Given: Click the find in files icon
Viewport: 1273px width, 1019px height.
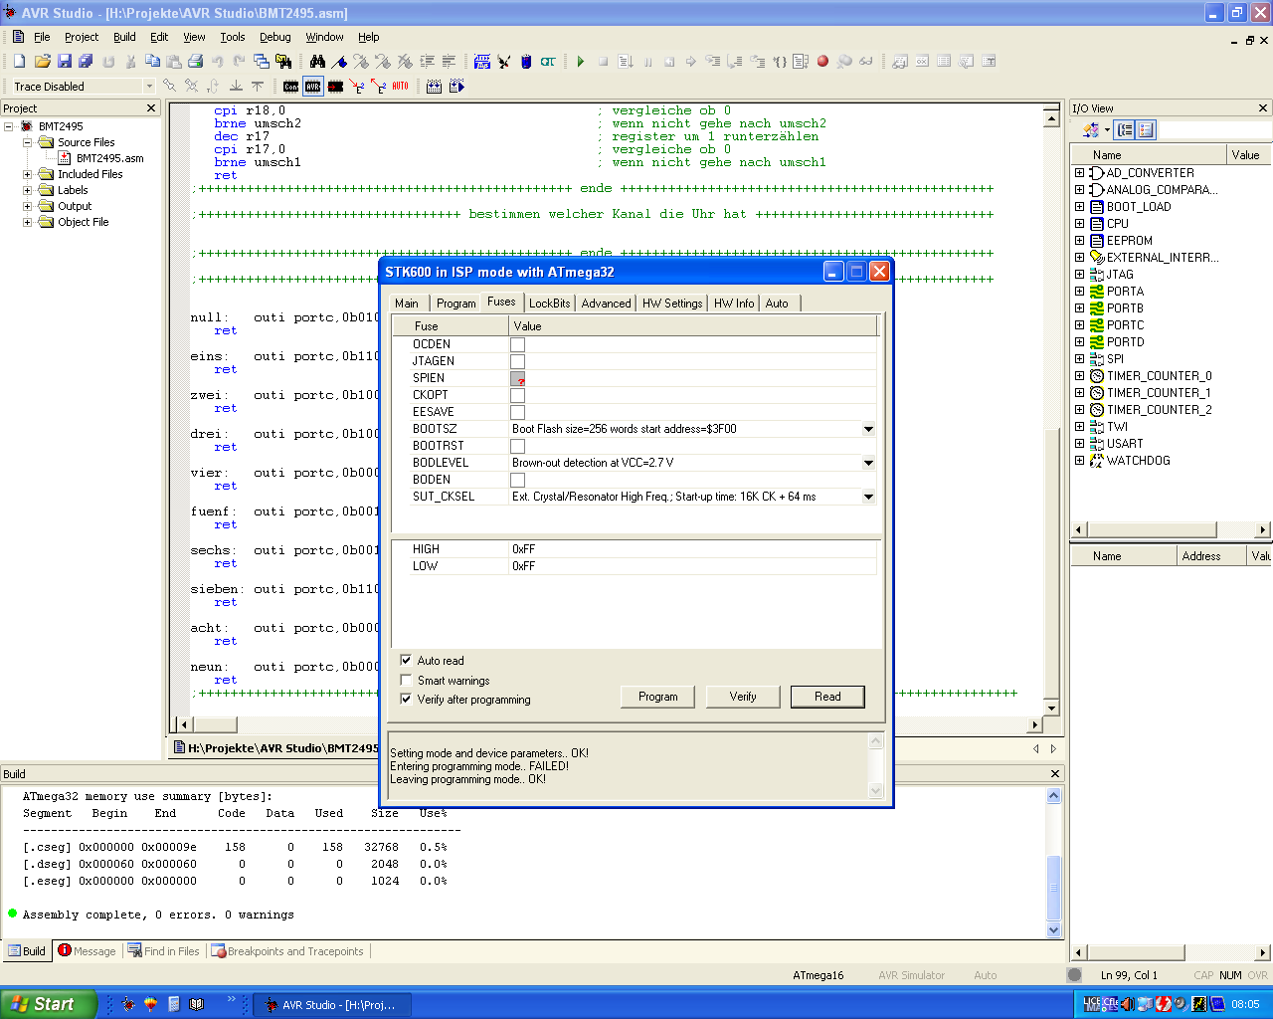Looking at the screenshot, I should tap(283, 62).
